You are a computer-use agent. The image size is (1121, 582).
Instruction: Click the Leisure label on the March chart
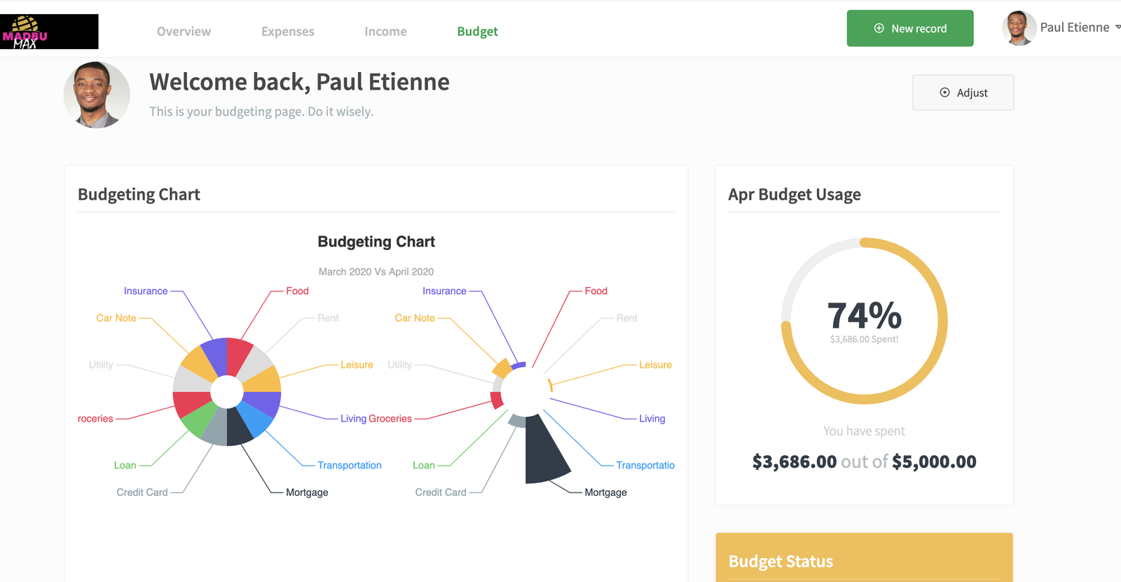357,365
